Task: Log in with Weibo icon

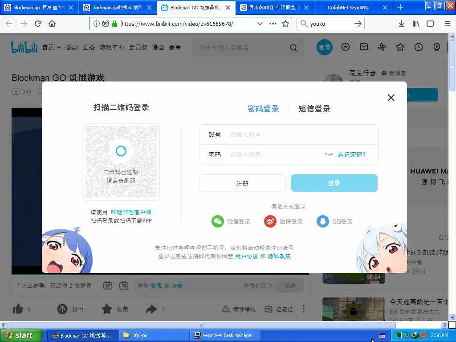Action: (x=270, y=221)
